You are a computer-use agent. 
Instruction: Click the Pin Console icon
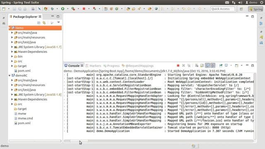(x=221, y=65)
